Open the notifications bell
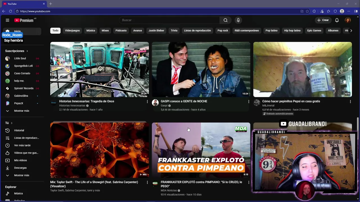The image size is (360, 202). click(x=337, y=20)
